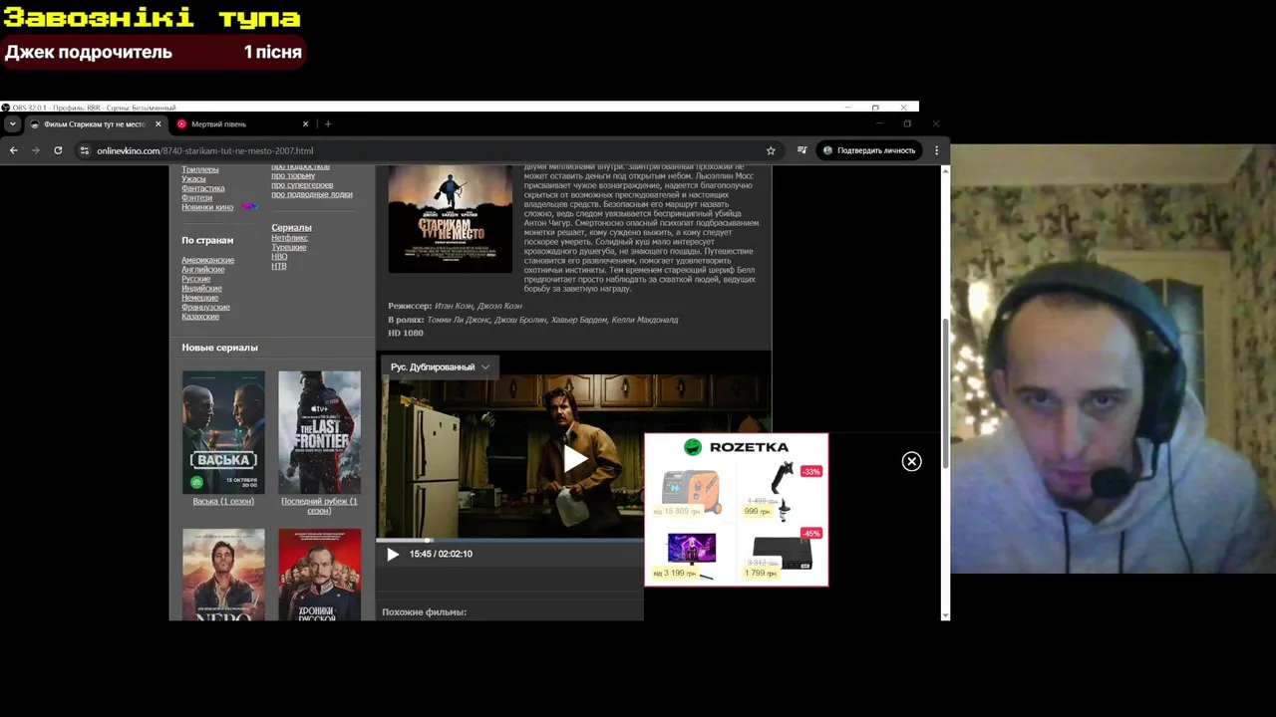The height and width of the screenshot is (717, 1276).
Task: Click 'Хроники русской' series poster
Action: click(x=319, y=575)
